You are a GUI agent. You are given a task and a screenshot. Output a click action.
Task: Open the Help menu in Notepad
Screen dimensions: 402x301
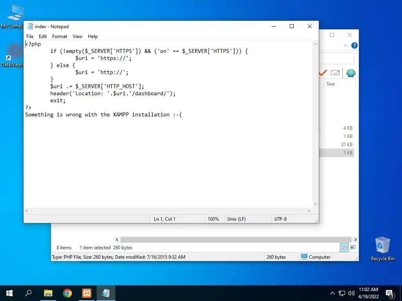tap(93, 36)
